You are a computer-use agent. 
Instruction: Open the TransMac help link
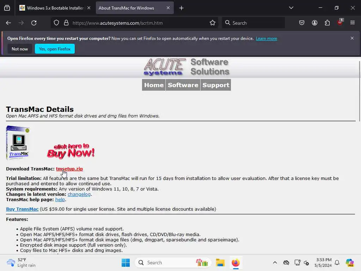point(60,200)
